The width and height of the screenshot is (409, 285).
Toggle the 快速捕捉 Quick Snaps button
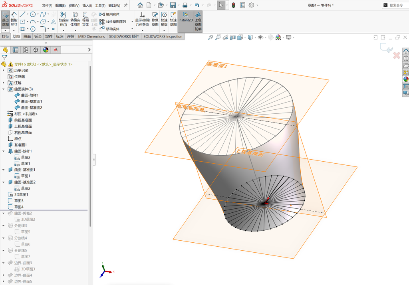[164, 19]
